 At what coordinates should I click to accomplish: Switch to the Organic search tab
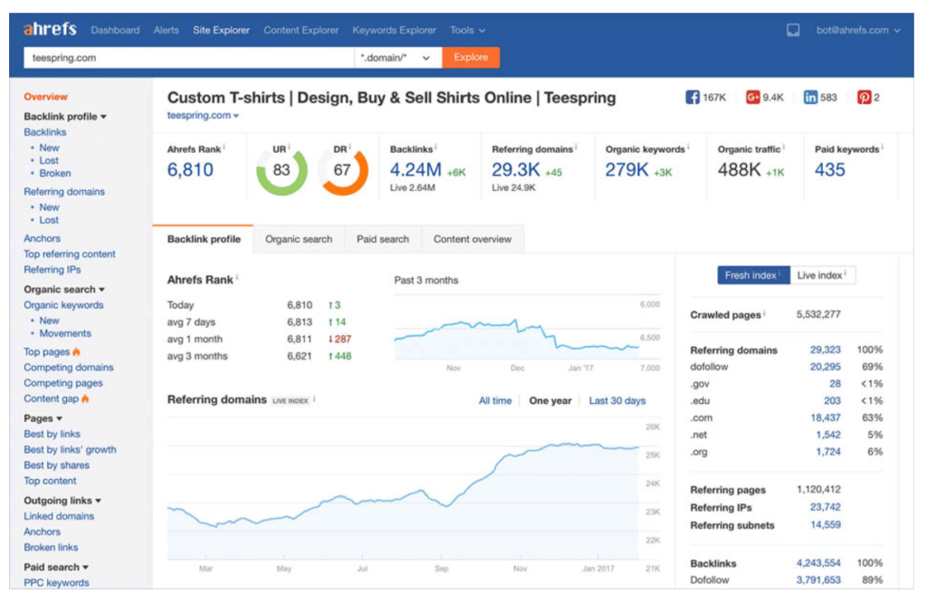299,239
